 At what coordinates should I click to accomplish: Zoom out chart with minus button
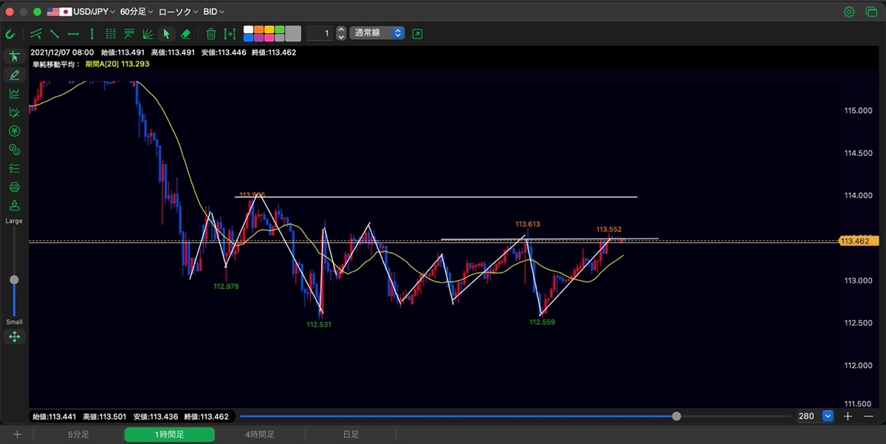pyautogui.click(x=868, y=416)
